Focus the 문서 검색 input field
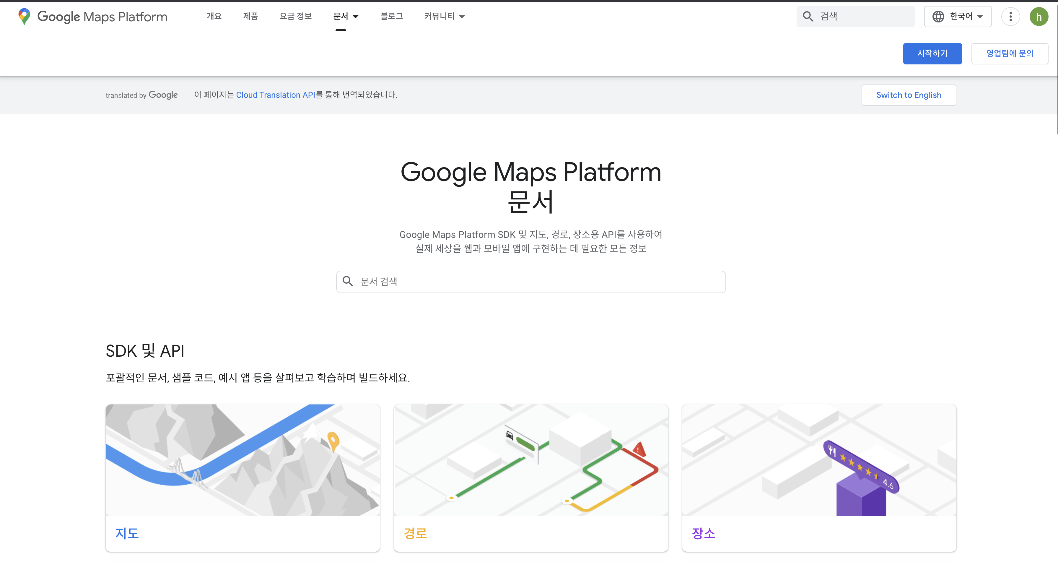This screenshot has width=1058, height=562. click(x=534, y=281)
